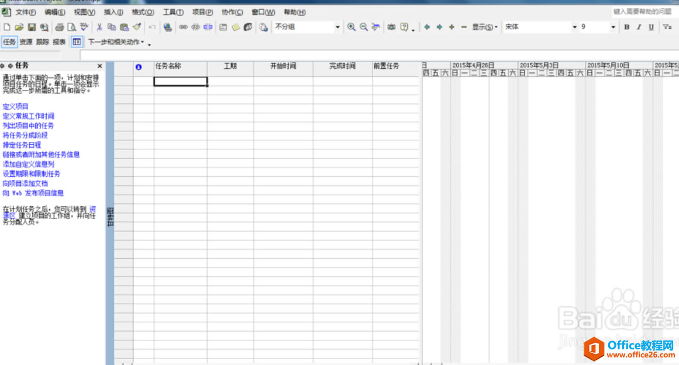Close the 任务 side pane

99,65
